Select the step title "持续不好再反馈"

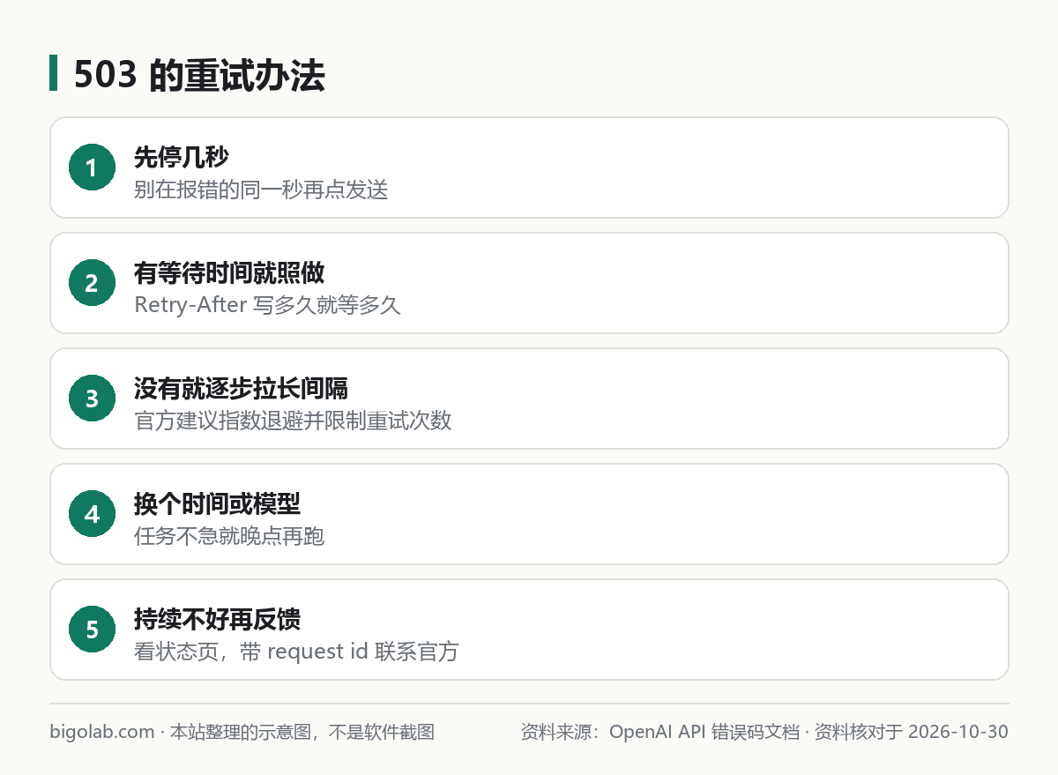pos(217,619)
